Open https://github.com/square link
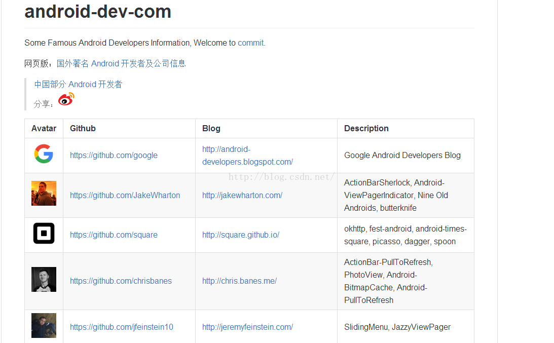This screenshot has width=554, height=343. pos(114,235)
